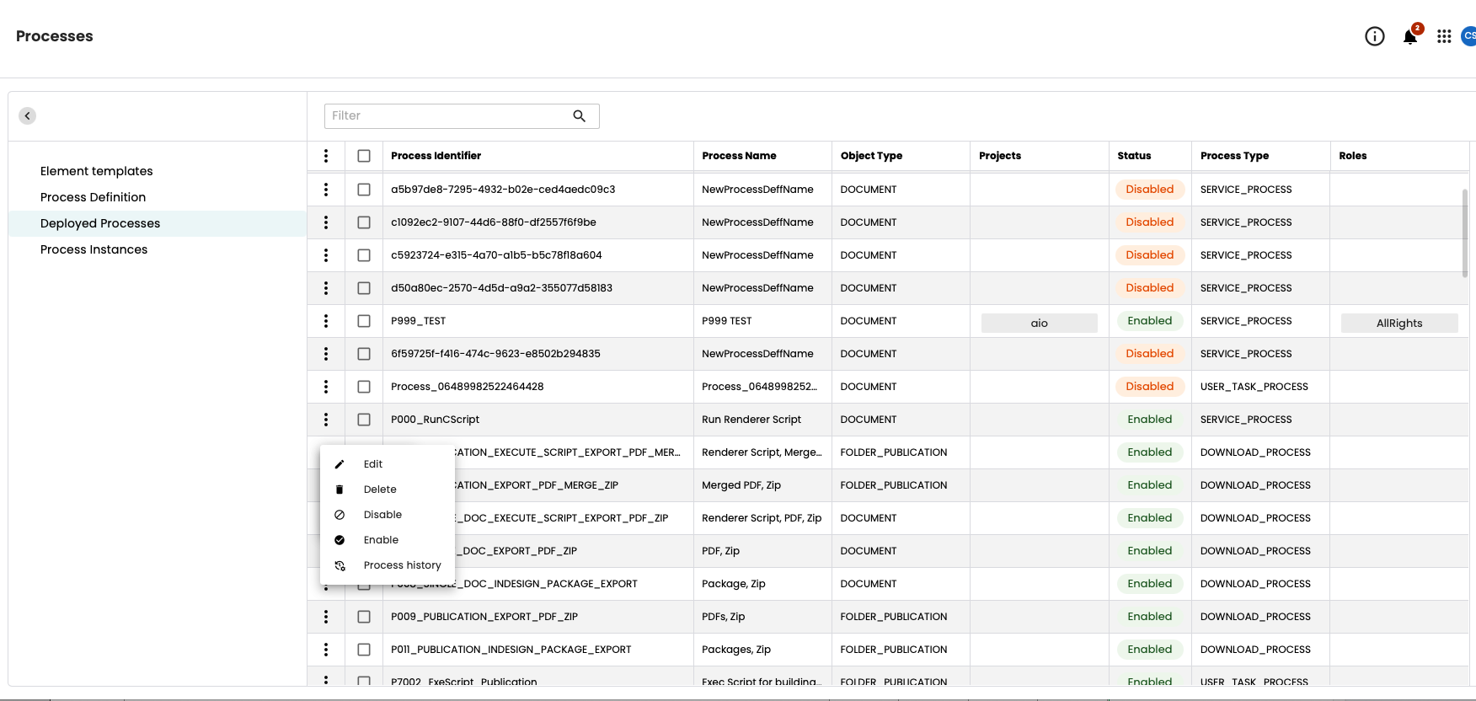Open row menu for a5b97de8 process
The image size is (1476, 701).
pyautogui.click(x=326, y=190)
